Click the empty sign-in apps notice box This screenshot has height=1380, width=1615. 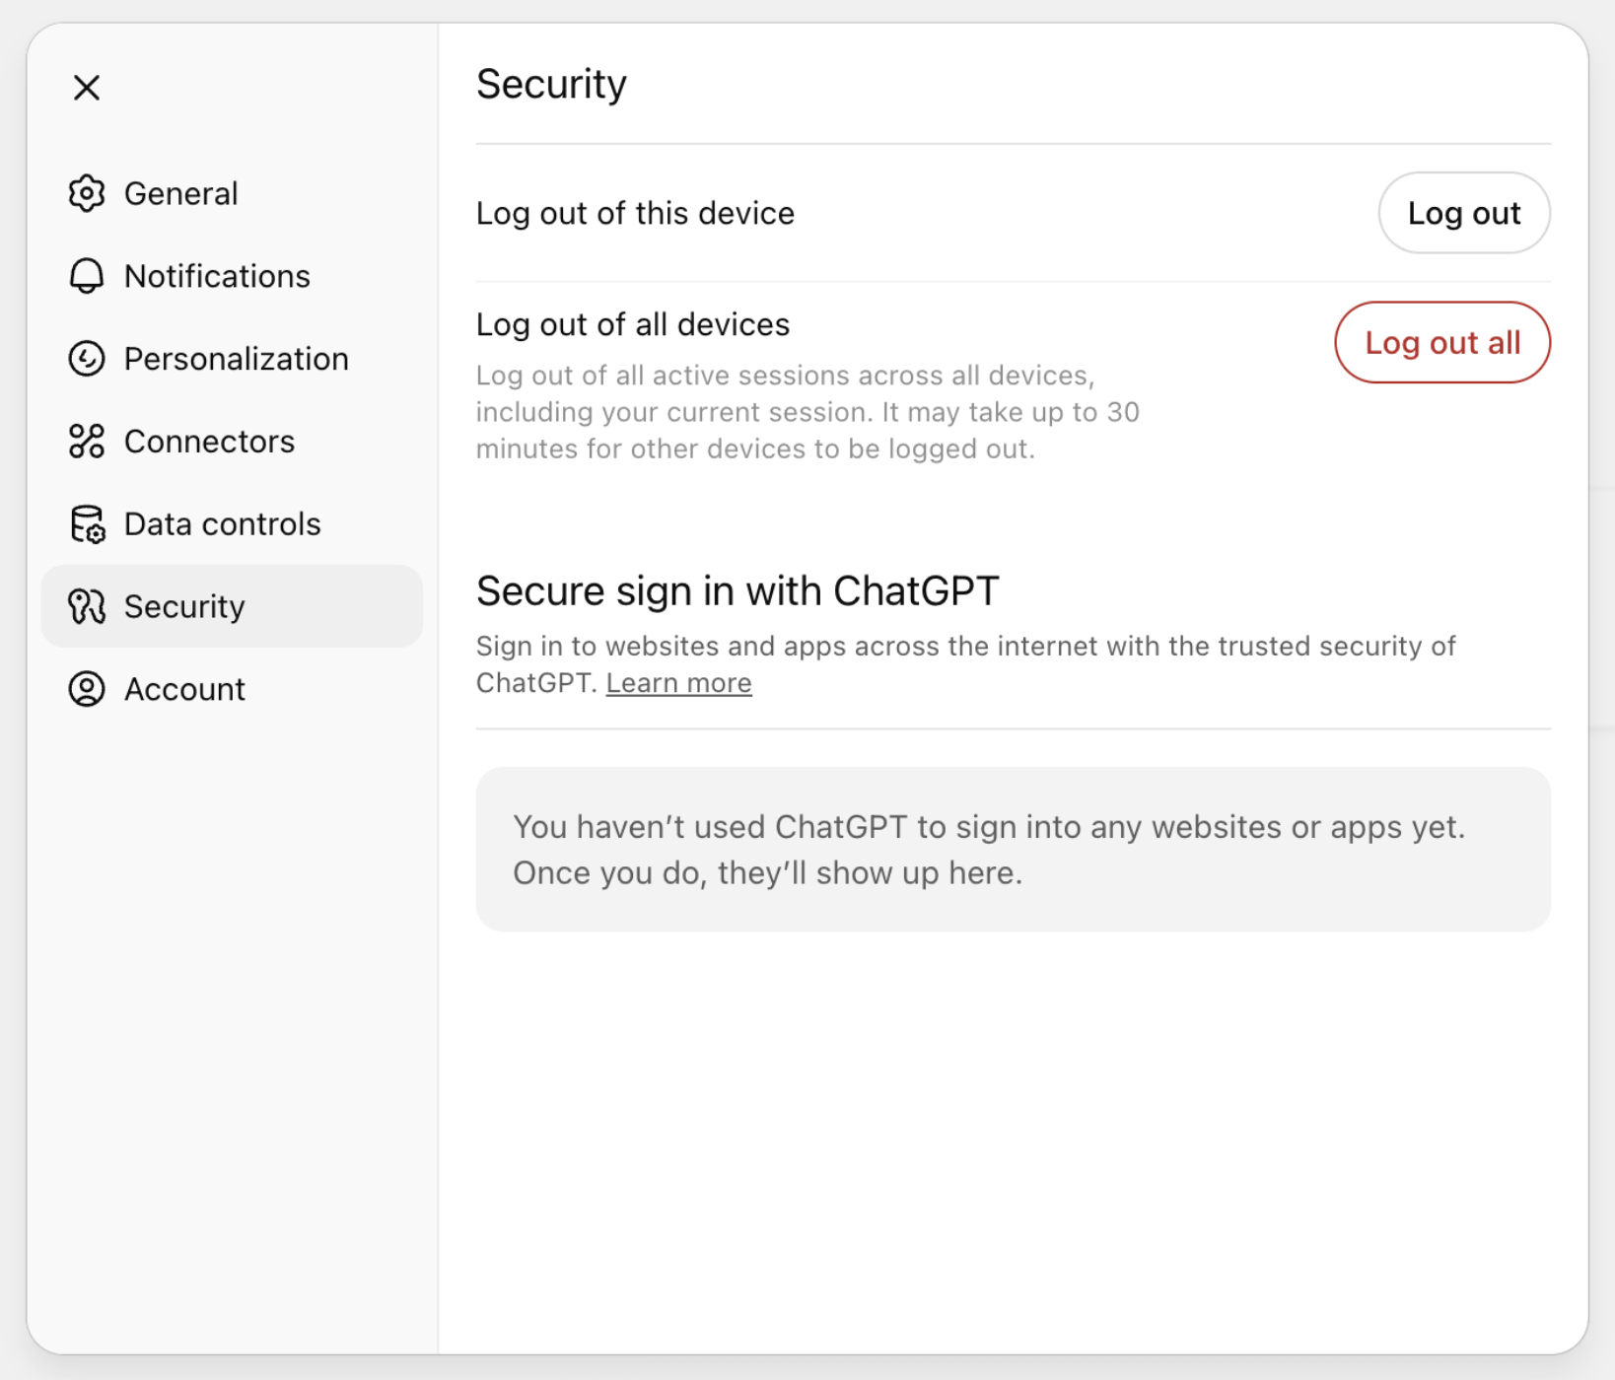click(x=1014, y=849)
